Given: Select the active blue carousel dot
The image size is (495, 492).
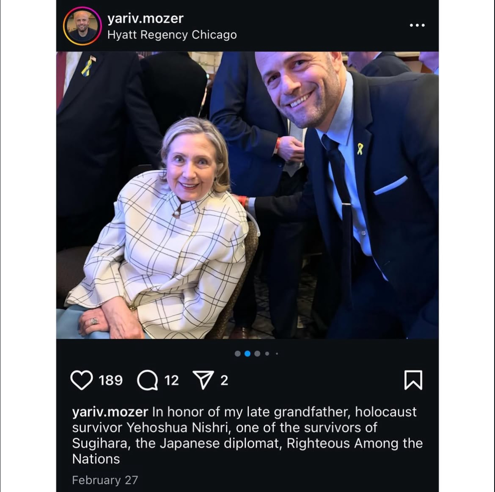Looking at the screenshot, I should point(247,354).
